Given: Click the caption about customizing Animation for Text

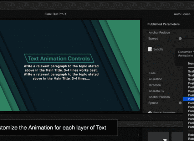Looking at the screenshot, I should tap(53, 128).
